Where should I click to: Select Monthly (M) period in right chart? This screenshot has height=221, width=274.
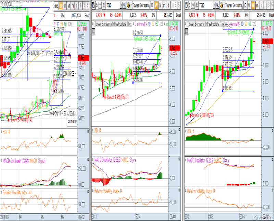253,5
